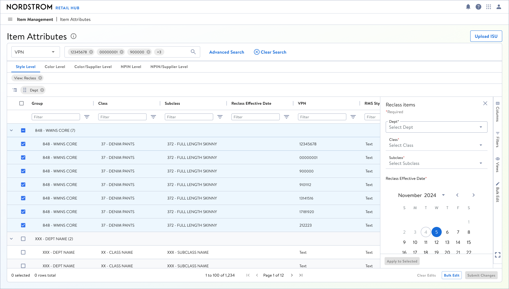Click the magnifying glass search icon
The width and height of the screenshot is (509, 289).
tap(193, 52)
